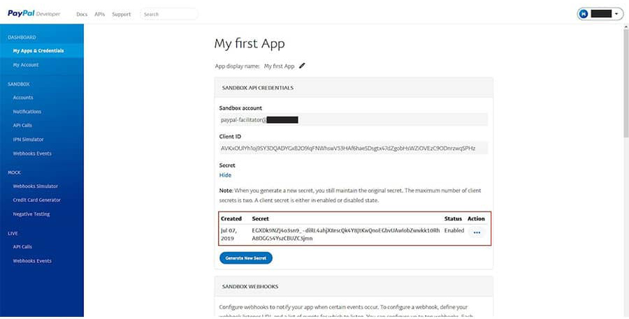
Task: Click the Search input field
Action: [169, 14]
